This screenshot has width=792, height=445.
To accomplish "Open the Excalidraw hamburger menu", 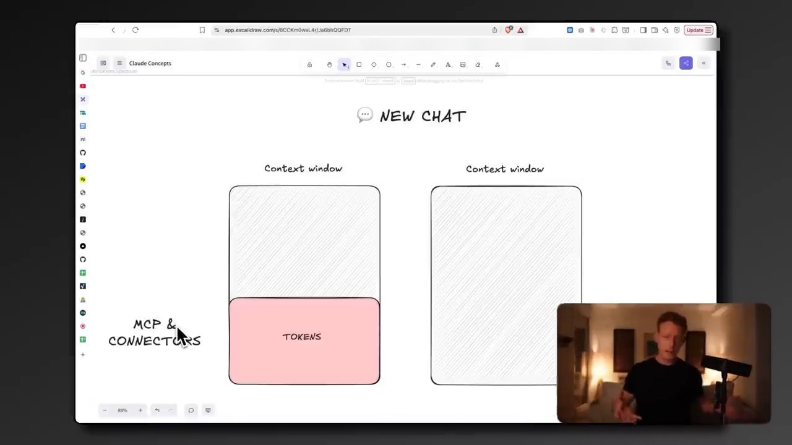I will (x=119, y=63).
